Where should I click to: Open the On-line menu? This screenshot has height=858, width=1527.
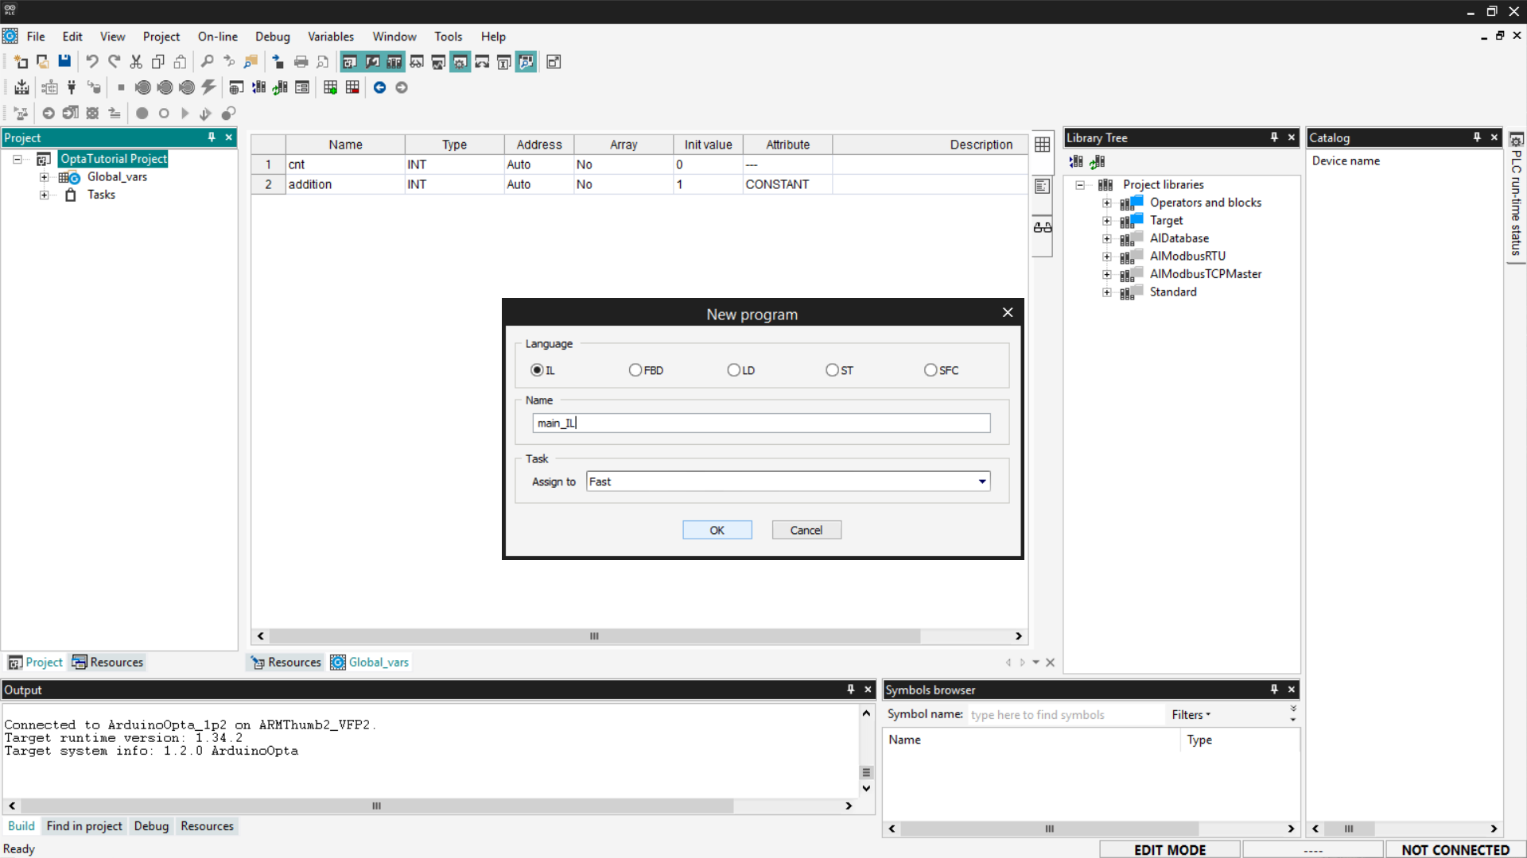click(217, 37)
